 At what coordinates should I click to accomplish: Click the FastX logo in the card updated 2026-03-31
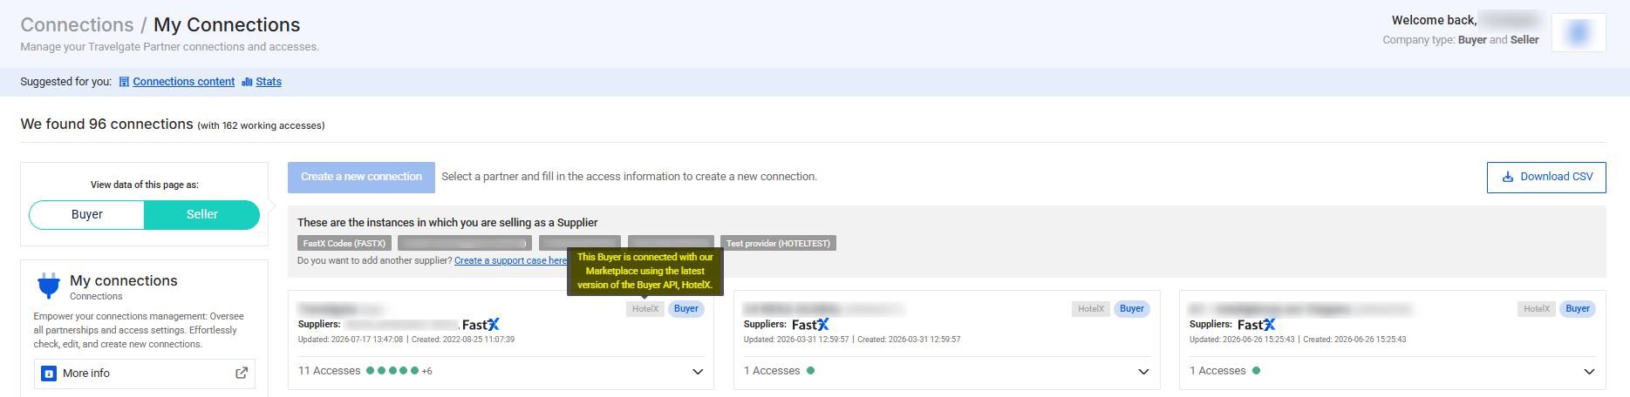click(x=810, y=325)
